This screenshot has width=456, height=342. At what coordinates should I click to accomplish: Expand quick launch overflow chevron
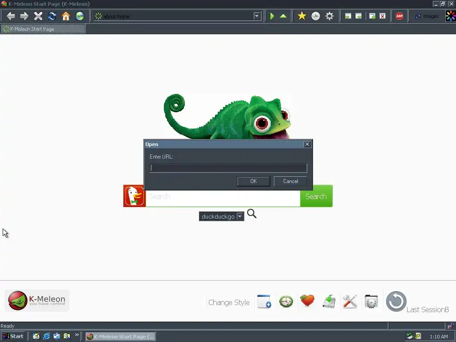(x=77, y=335)
